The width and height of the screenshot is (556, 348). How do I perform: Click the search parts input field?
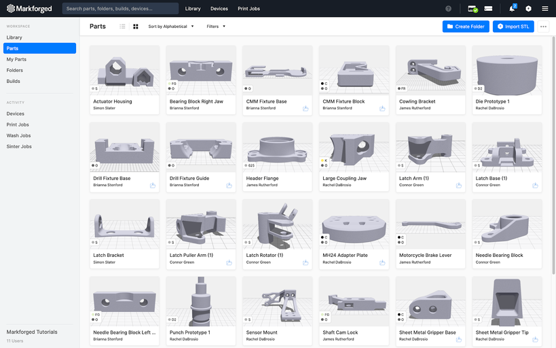point(120,9)
